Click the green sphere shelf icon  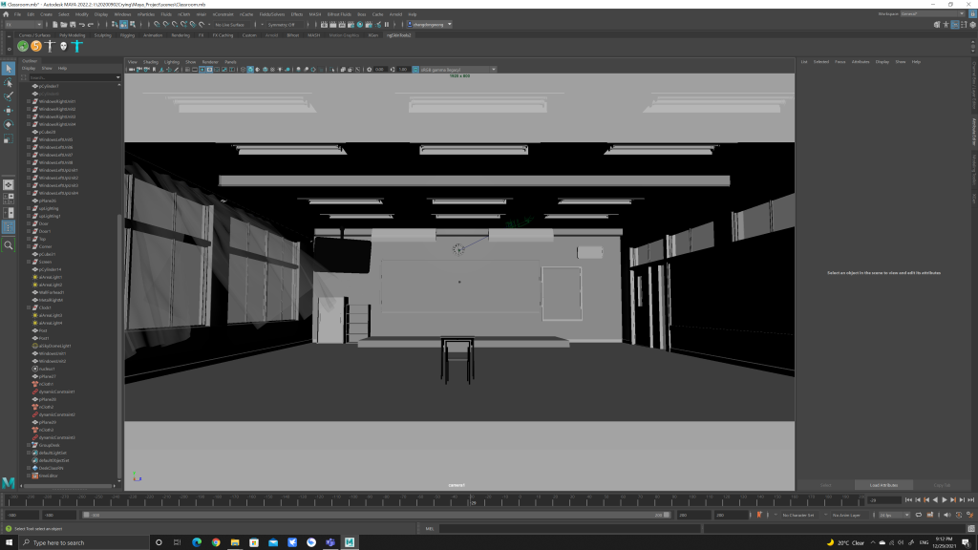22,46
